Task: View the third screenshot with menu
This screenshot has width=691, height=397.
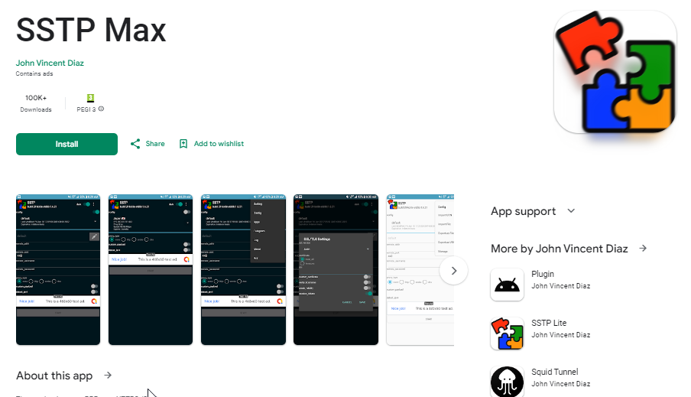Action: click(x=243, y=269)
